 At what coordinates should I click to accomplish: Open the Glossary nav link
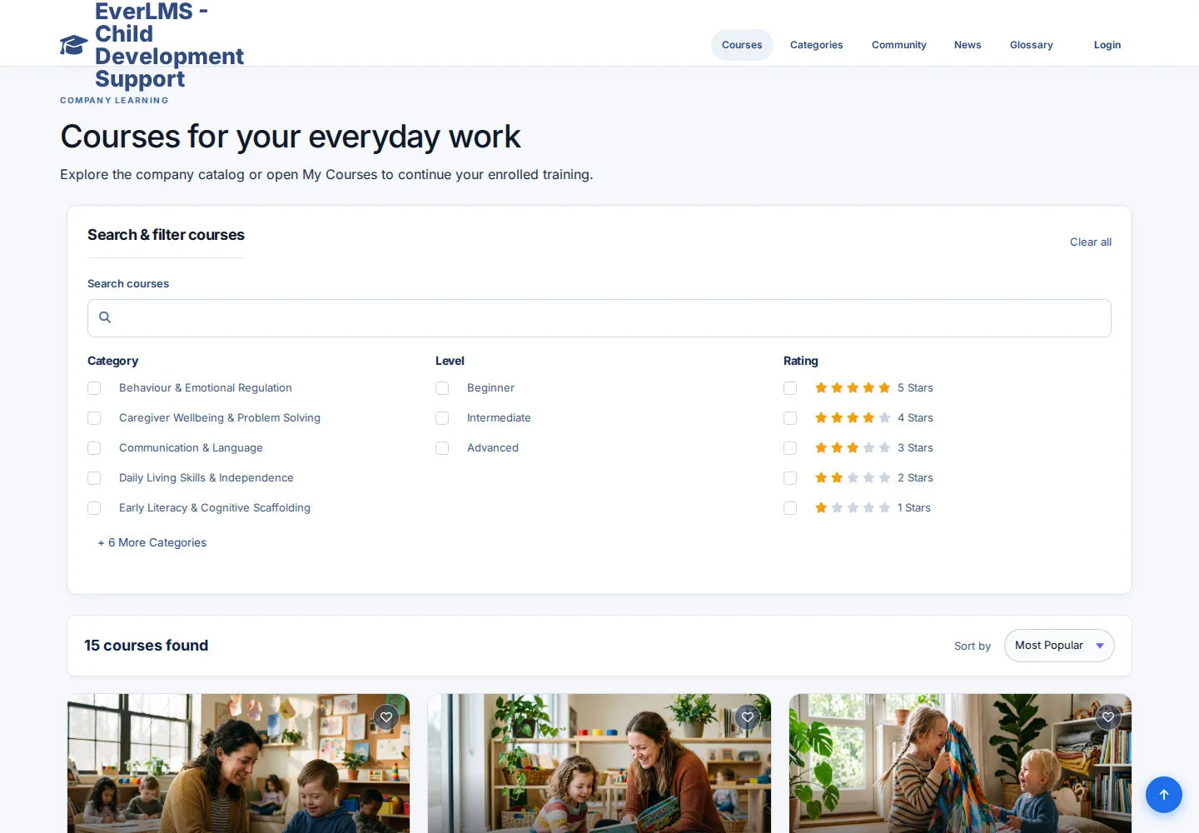click(x=1032, y=45)
